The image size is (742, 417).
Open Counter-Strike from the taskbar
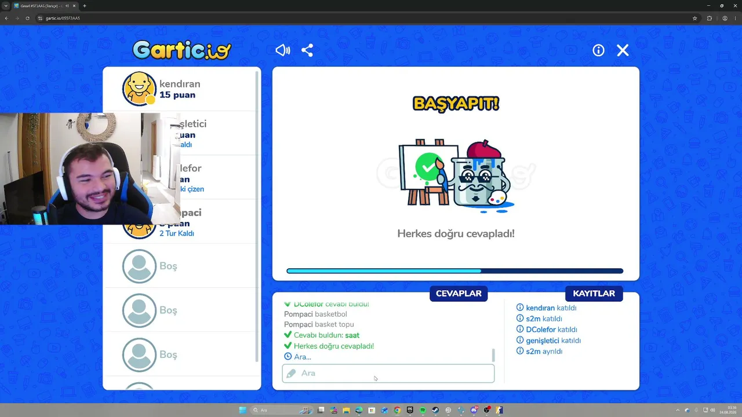pos(499,410)
